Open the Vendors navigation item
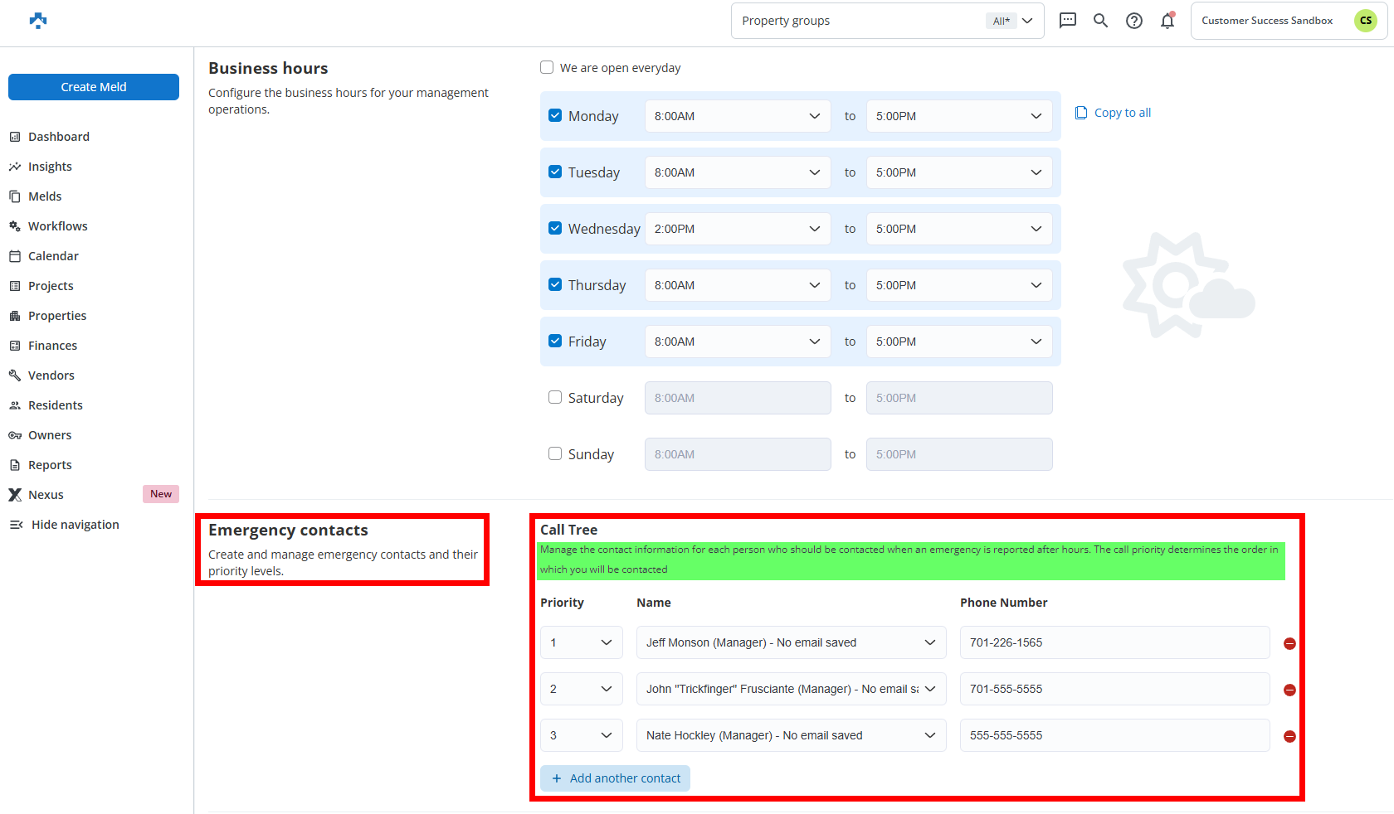This screenshot has width=1394, height=814. click(51, 376)
